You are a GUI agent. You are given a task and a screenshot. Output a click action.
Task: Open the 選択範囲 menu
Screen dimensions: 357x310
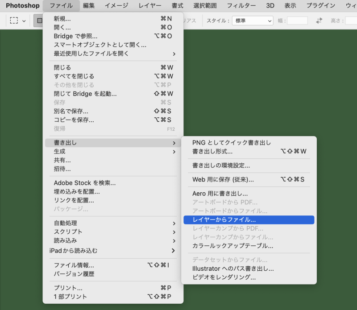click(x=204, y=5)
